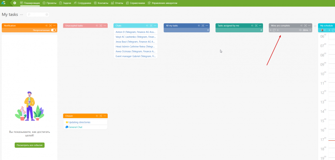This screenshot has height=160, width=335.
Task: Open the Проекты menu item
Action: click(50, 3)
